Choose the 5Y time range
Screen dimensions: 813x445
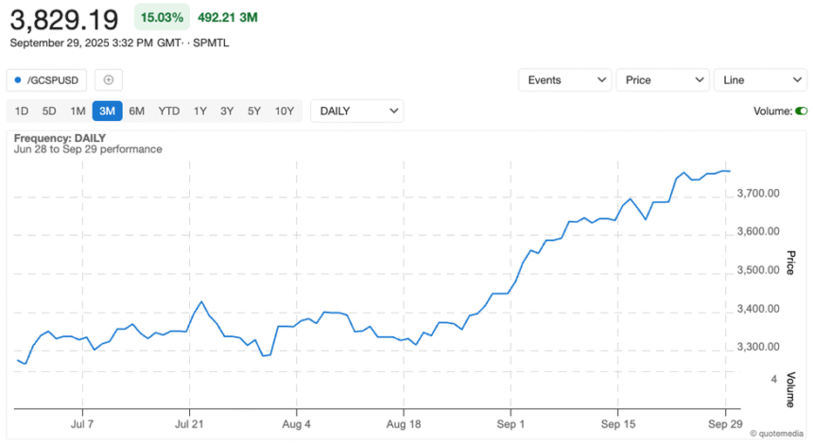click(254, 111)
